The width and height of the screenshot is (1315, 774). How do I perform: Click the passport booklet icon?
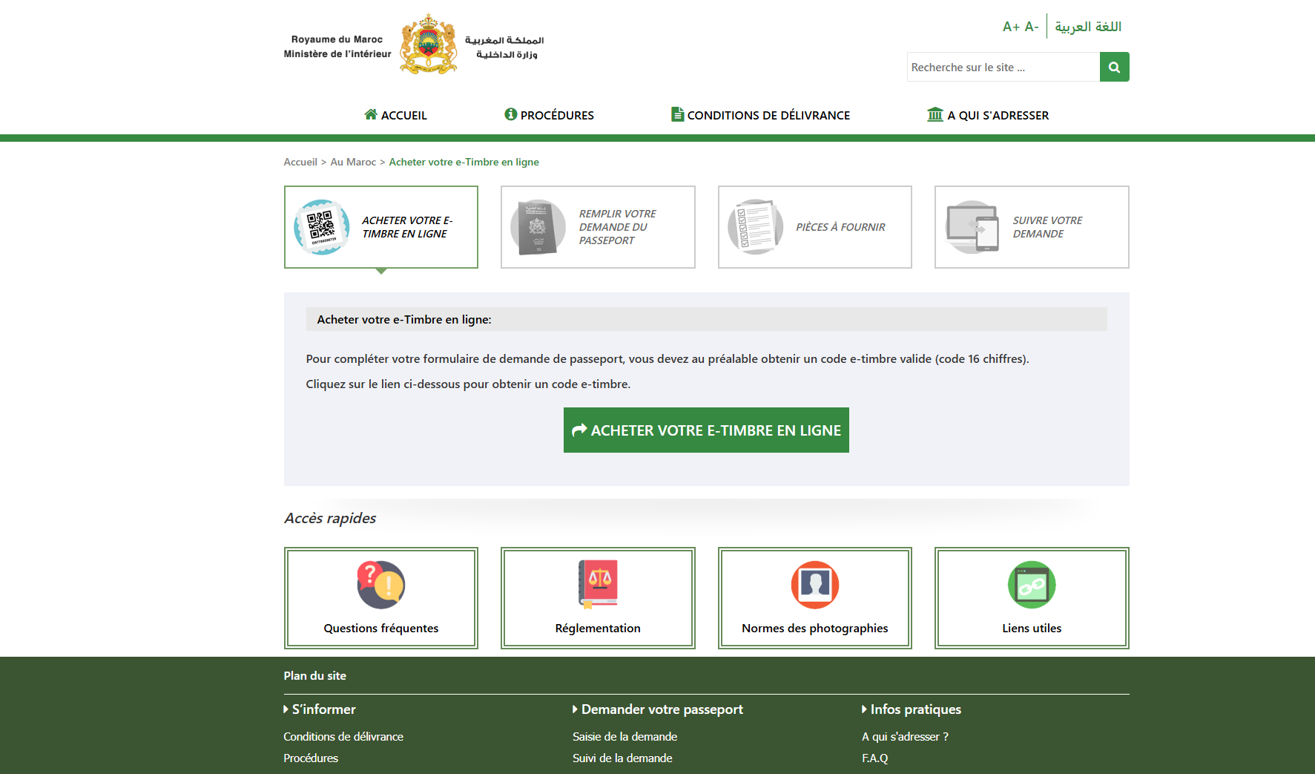pos(538,227)
